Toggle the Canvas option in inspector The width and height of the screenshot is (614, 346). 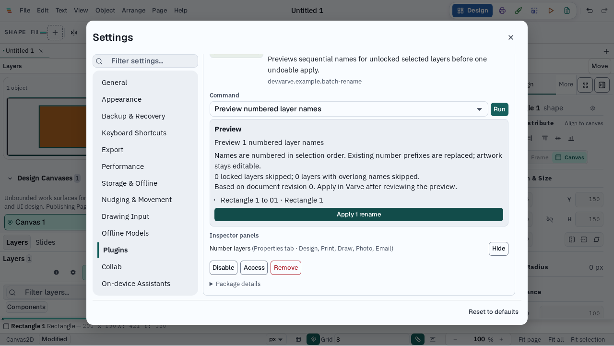pyautogui.click(x=570, y=157)
